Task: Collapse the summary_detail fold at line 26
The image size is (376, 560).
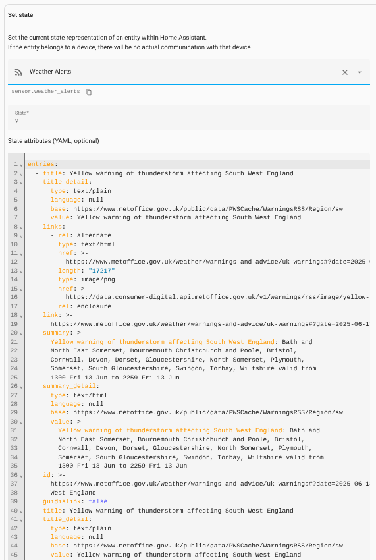Action: click(21, 387)
